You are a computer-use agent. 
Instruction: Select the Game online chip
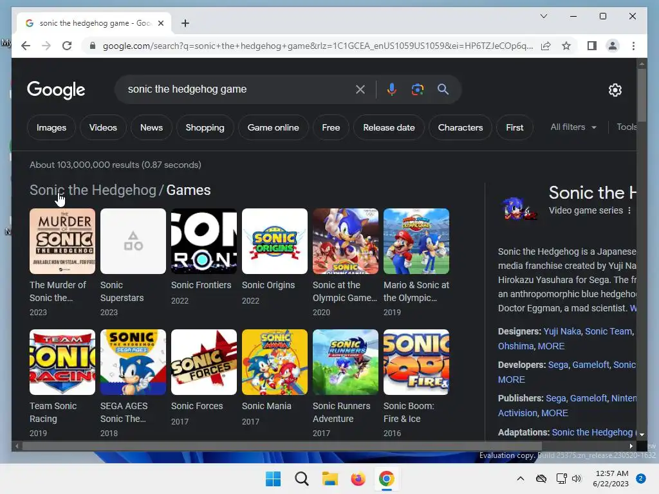pyautogui.click(x=273, y=127)
